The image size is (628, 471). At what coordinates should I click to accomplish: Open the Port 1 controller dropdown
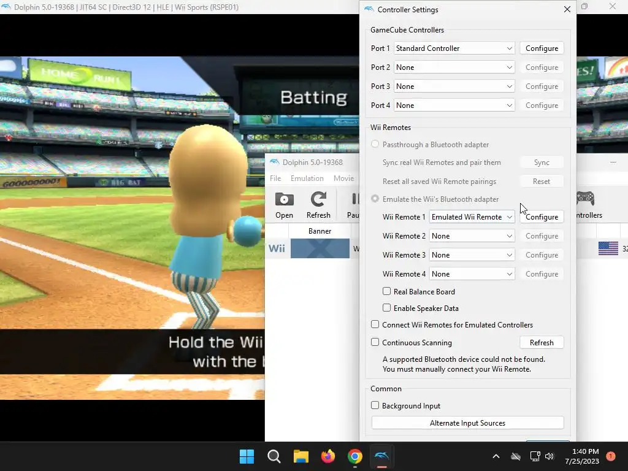click(x=454, y=48)
